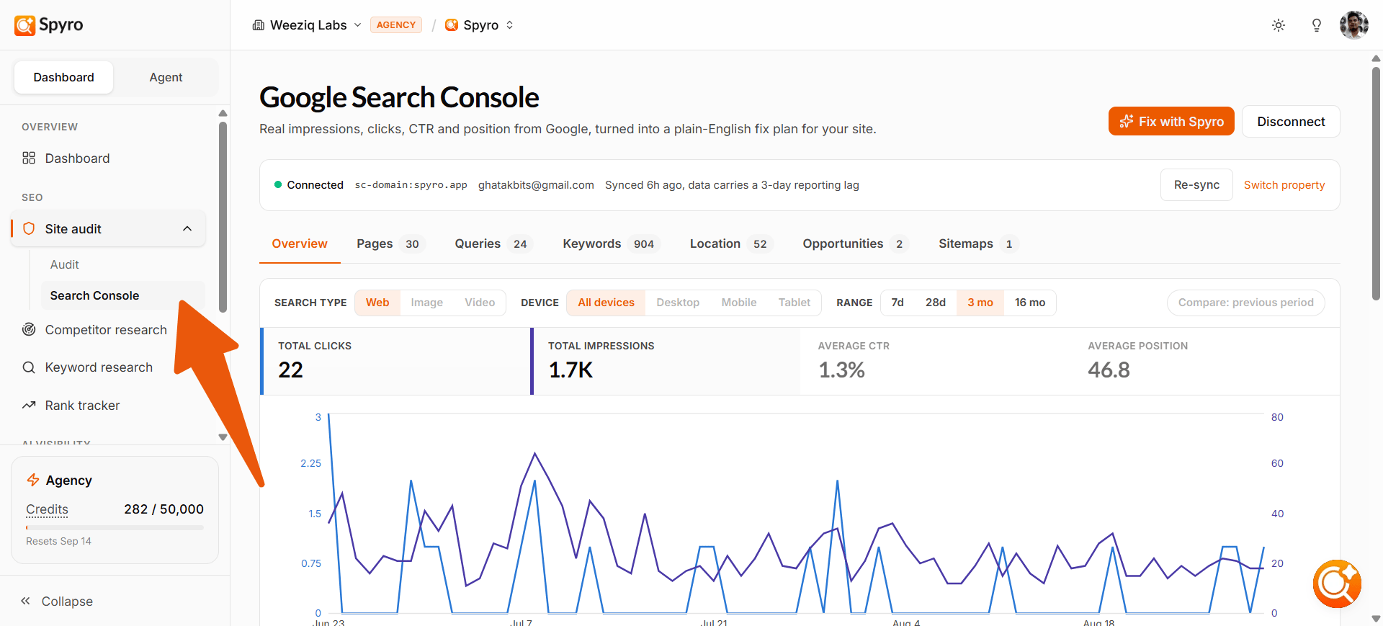Click the Site audit shield icon
The width and height of the screenshot is (1383, 626).
(x=29, y=228)
